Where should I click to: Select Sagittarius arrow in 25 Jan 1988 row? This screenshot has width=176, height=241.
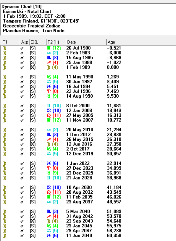[49, 63]
